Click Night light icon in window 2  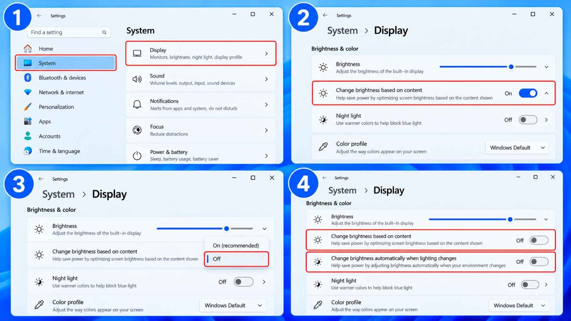323,120
